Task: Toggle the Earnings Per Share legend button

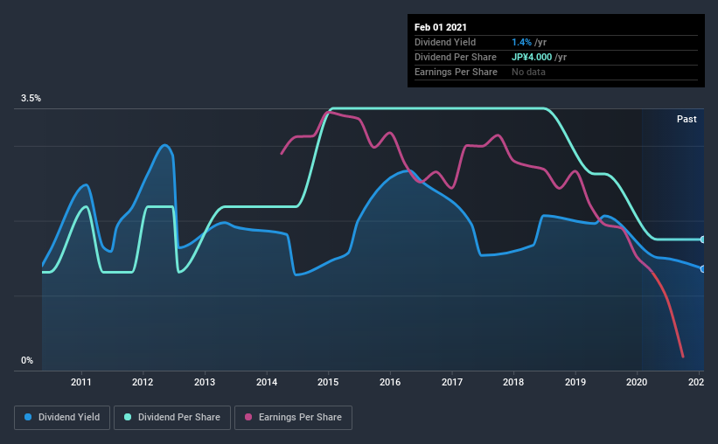Action: pos(293,418)
